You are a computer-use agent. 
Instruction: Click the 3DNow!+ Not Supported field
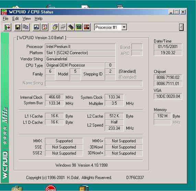(124, 153)
